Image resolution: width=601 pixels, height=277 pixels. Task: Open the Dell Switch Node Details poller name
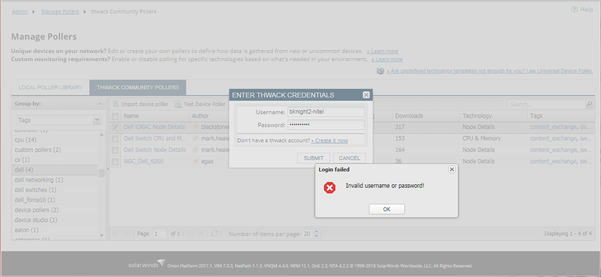click(x=155, y=150)
